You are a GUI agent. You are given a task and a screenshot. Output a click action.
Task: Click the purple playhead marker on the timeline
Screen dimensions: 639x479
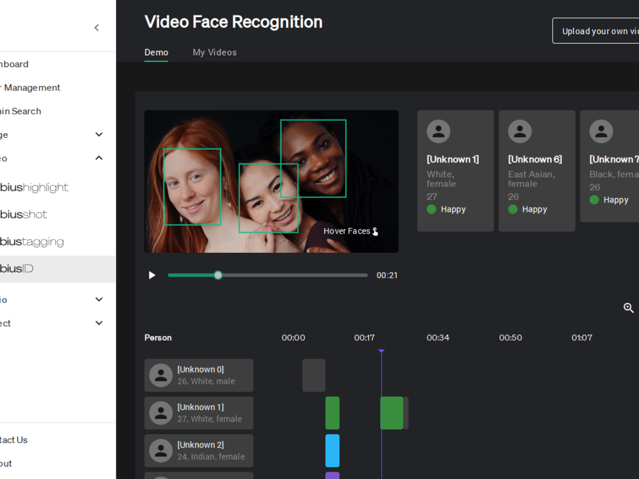381,351
